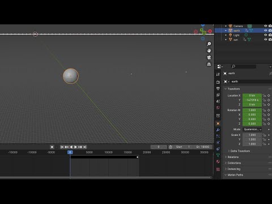This screenshot has width=272, height=204.
Task: Open the Object Constraints tab icon
Action: 218,149
